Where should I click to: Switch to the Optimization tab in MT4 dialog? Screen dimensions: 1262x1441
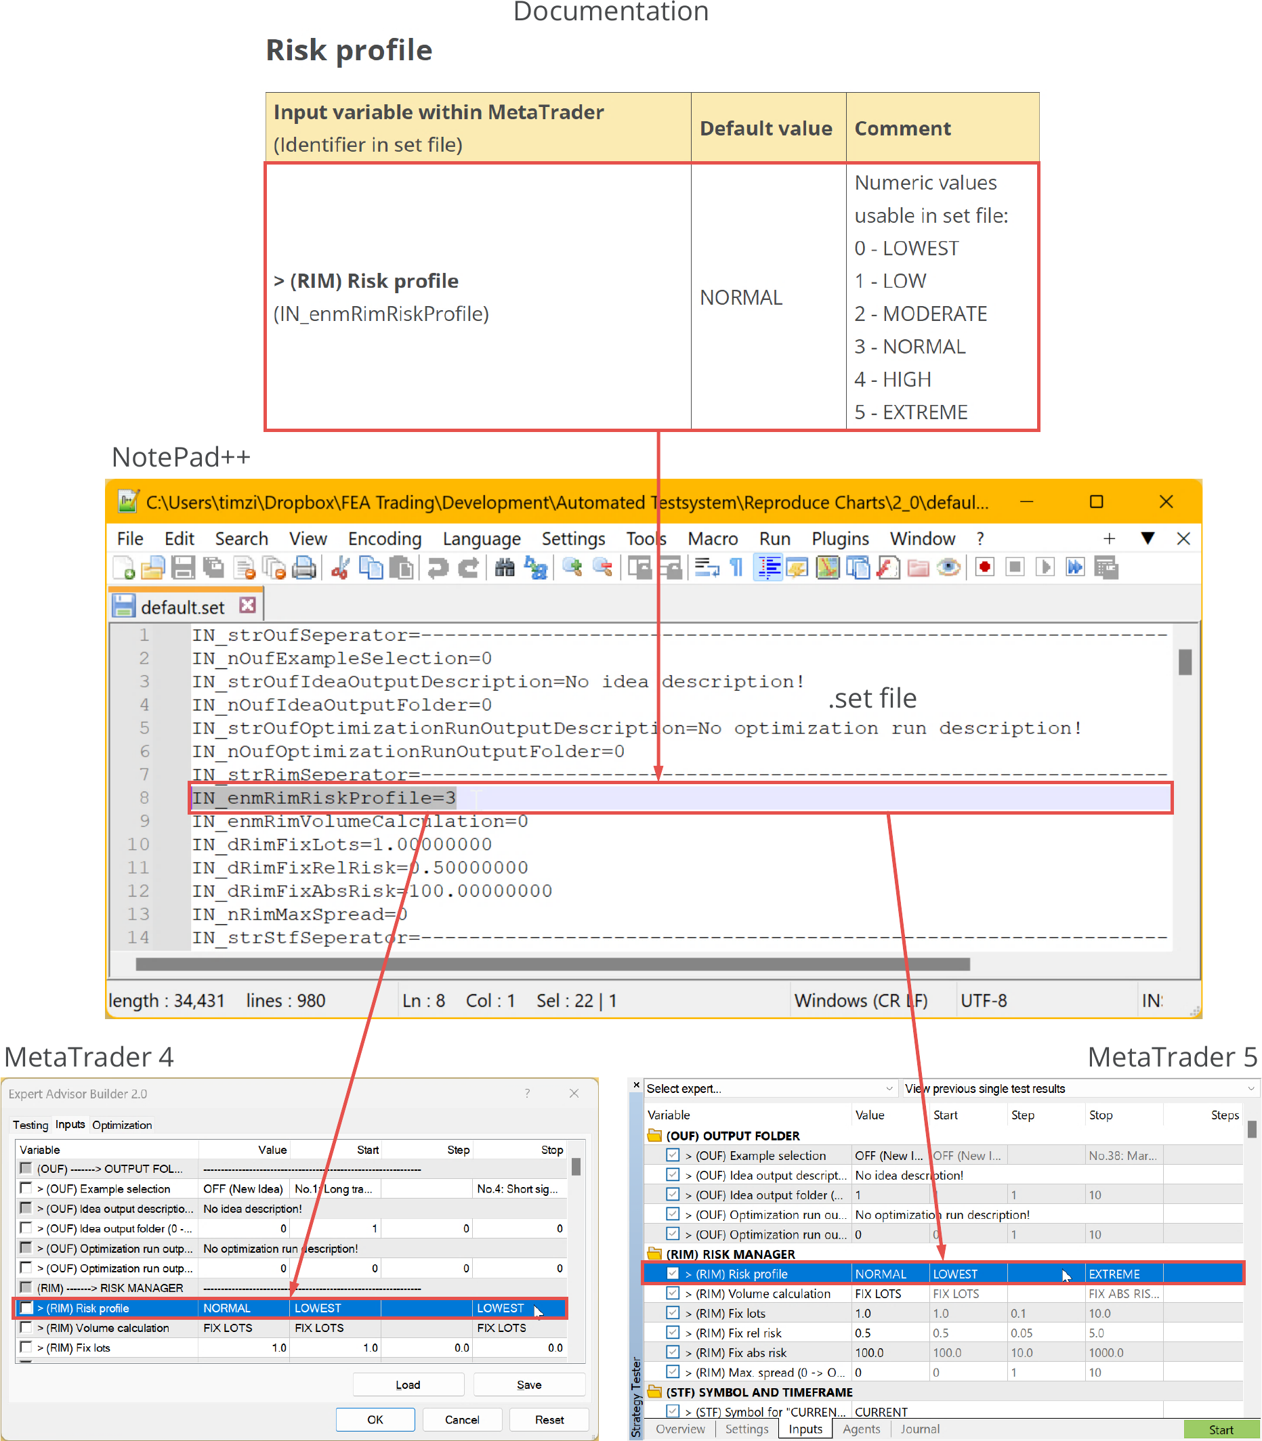(x=122, y=1125)
